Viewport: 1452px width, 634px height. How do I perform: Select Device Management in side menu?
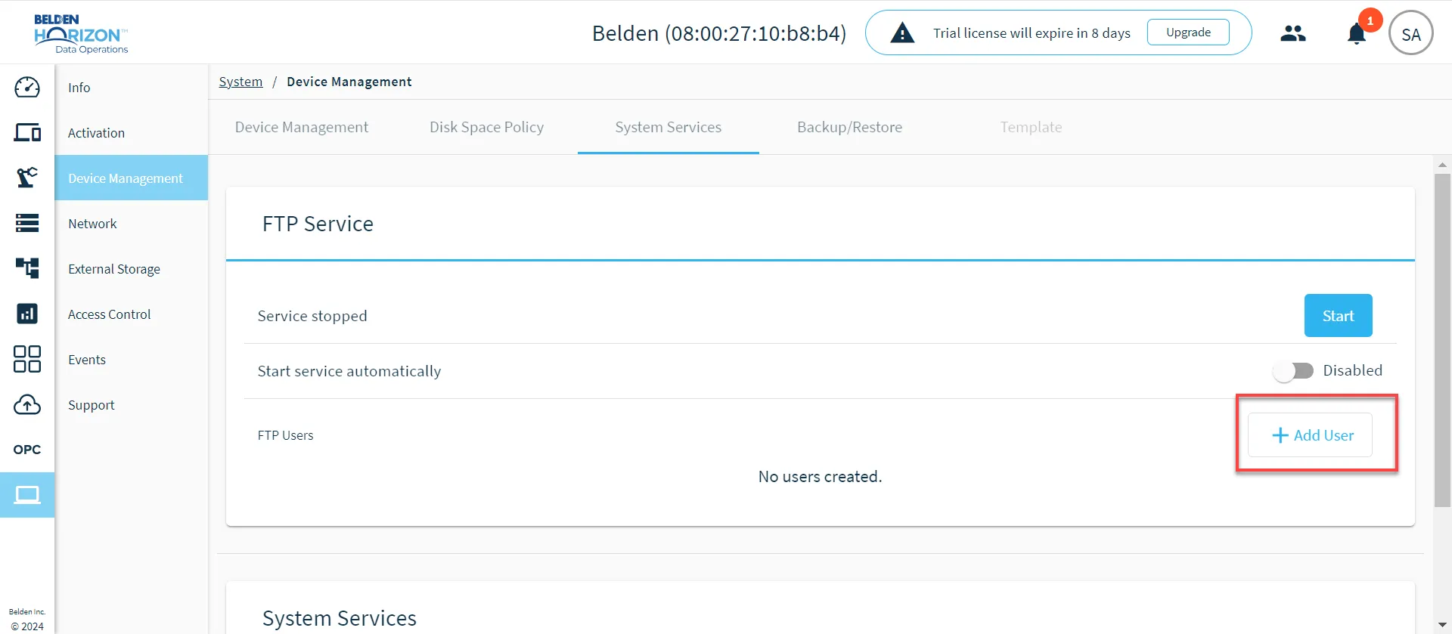pos(132,178)
